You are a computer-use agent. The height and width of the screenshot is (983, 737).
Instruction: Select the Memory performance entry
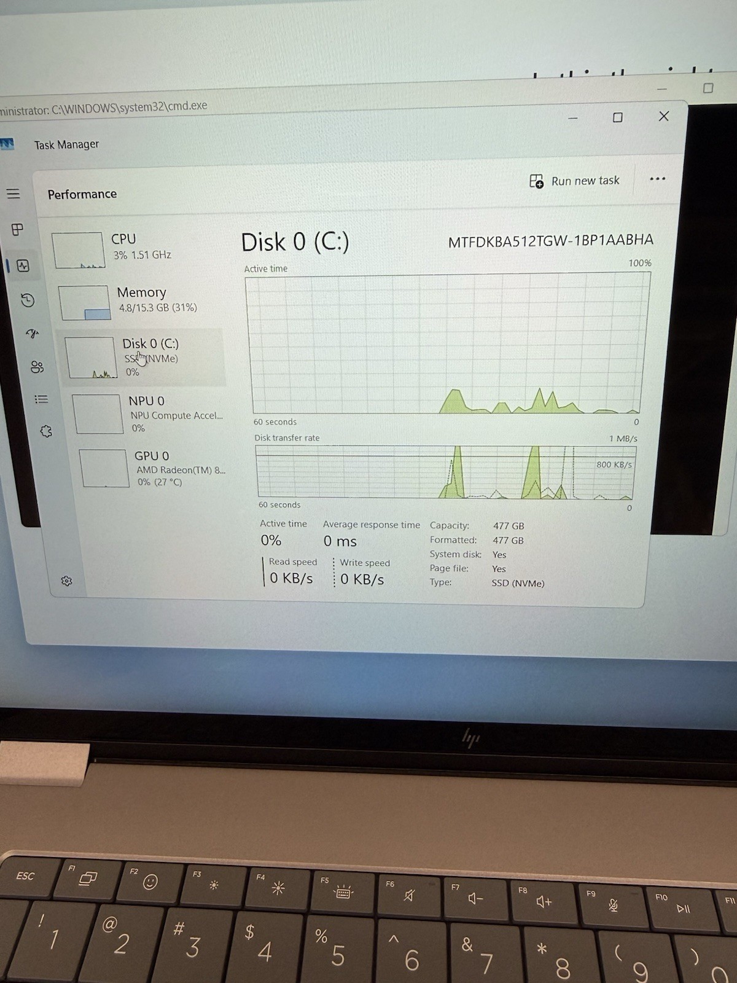coord(140,301)
